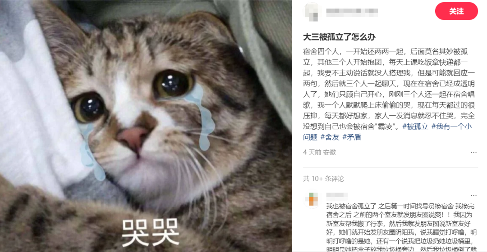Open the post author's blurred avatar

tap(312, 11)
